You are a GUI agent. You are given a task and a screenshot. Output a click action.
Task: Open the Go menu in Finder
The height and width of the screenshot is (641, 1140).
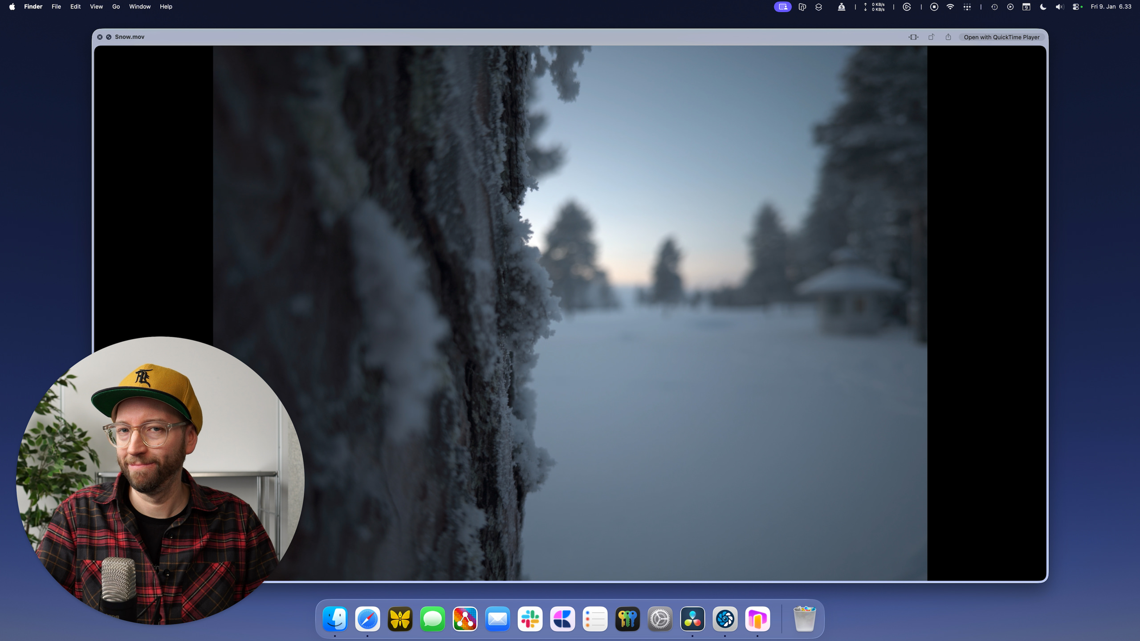pos(115,7)
